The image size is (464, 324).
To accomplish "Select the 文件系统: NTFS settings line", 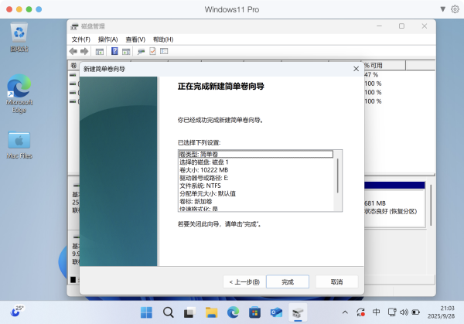I will 202,185.
